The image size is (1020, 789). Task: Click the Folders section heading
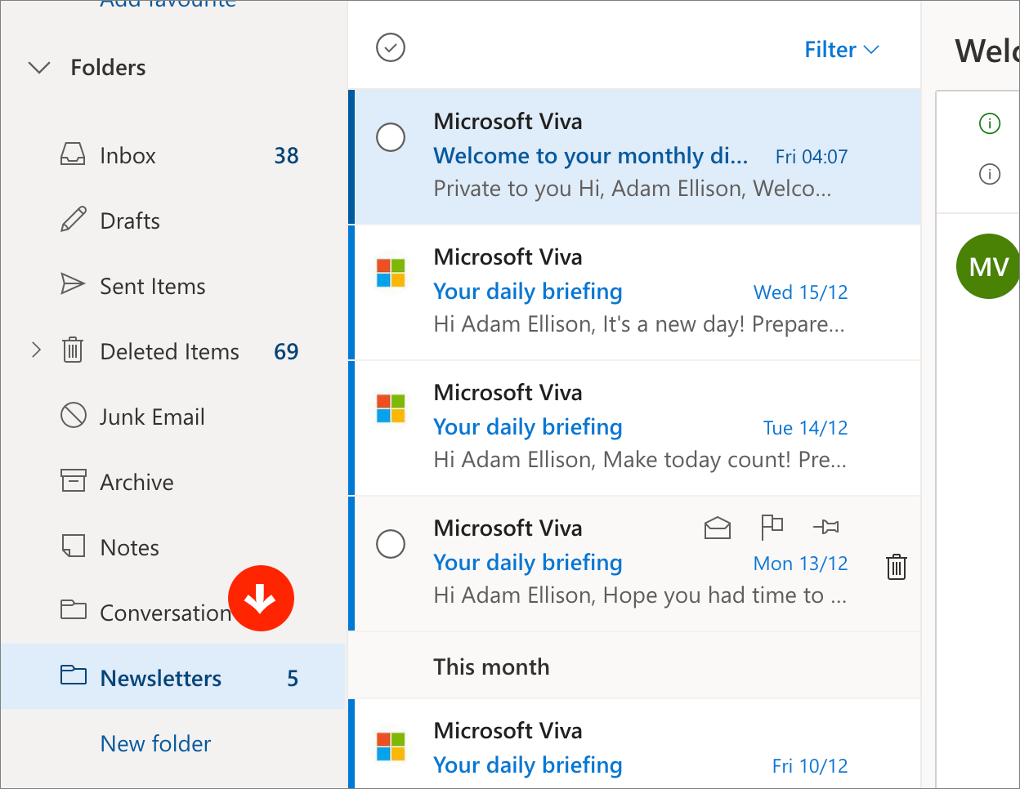pyautogui.click(x=108, y=67)
